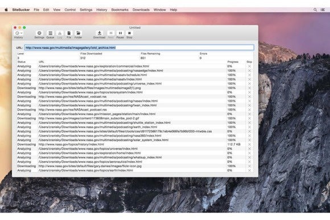330x220 pixels.
Task: Open the Control menu
Action: tap(70, 10)
